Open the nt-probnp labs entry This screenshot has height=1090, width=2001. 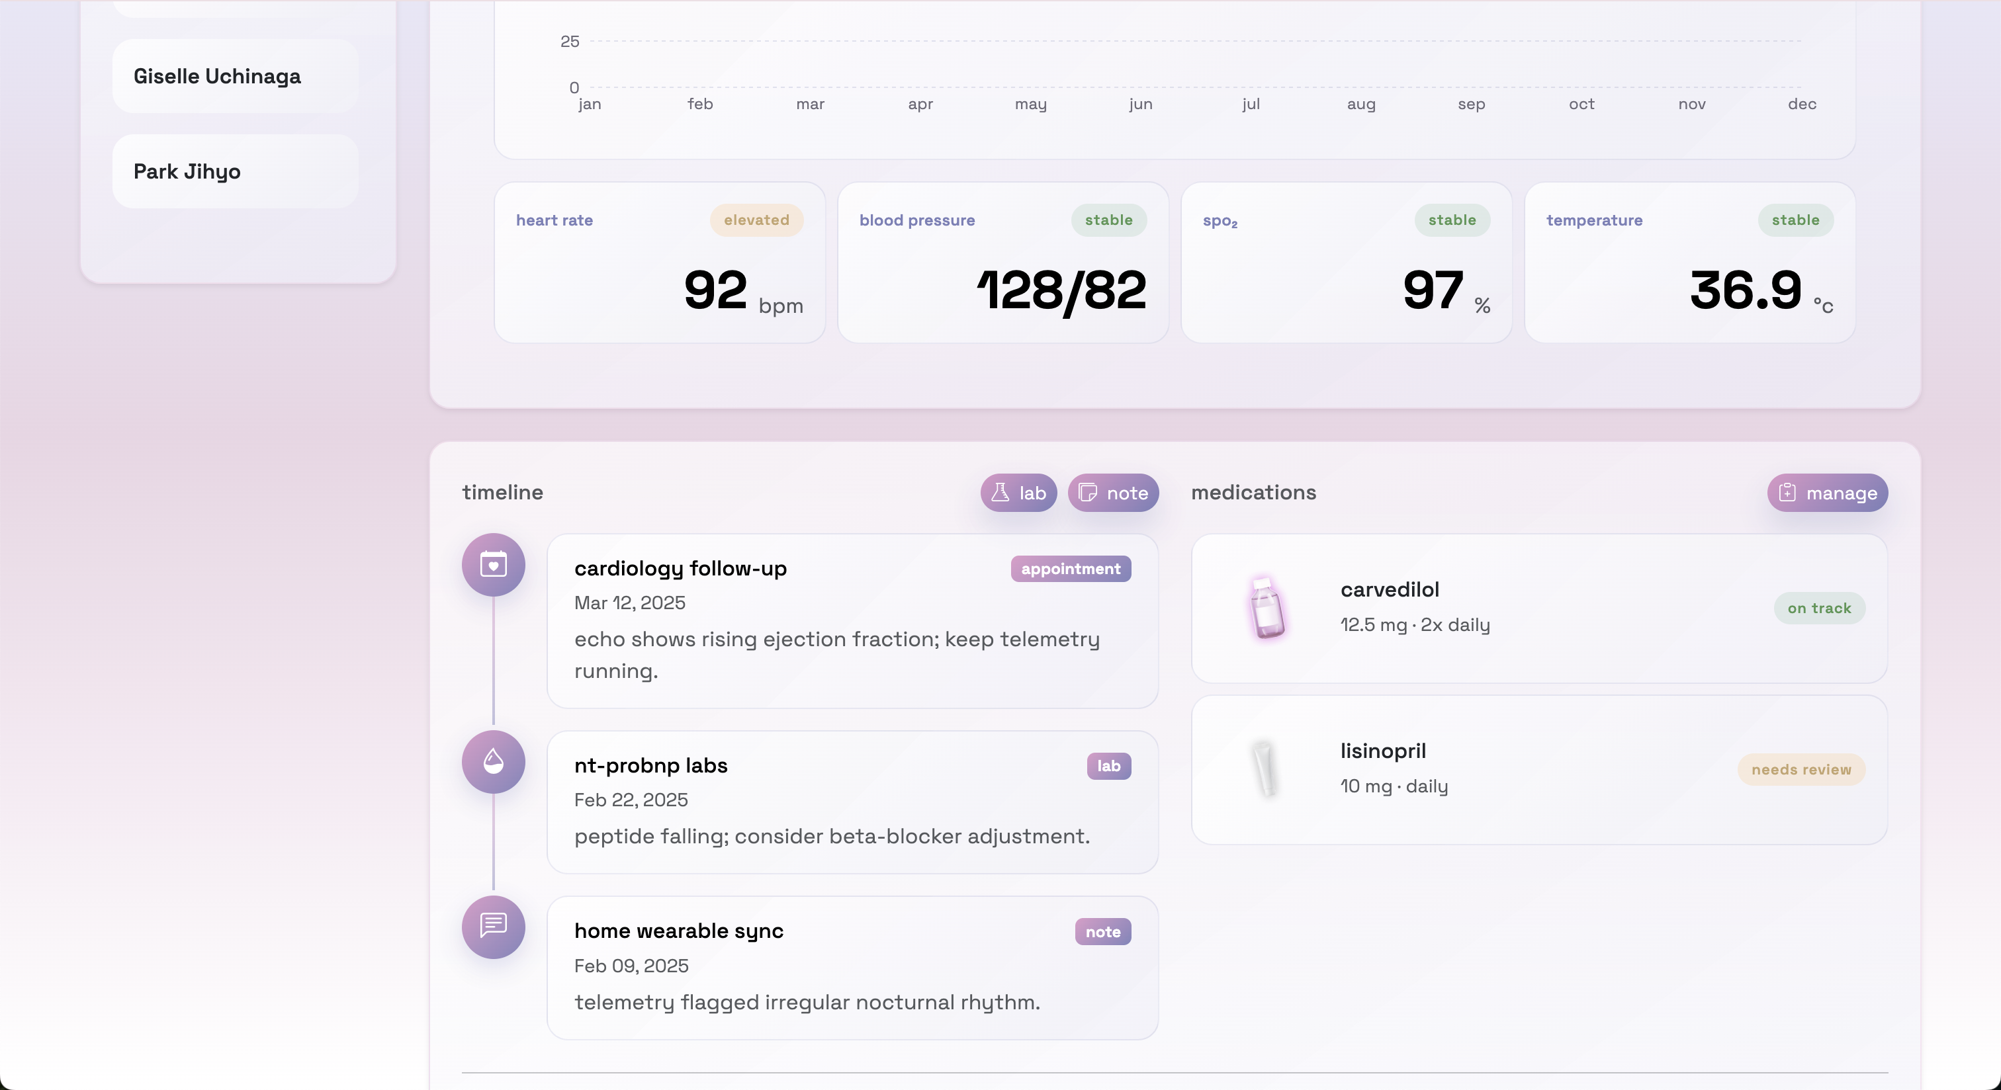click(852, 801)
